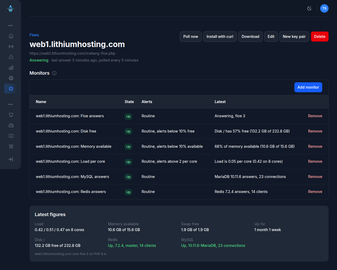Click the green Answering status text
Image resolution: width=337 pixels, height=270 pixels.
39,60
